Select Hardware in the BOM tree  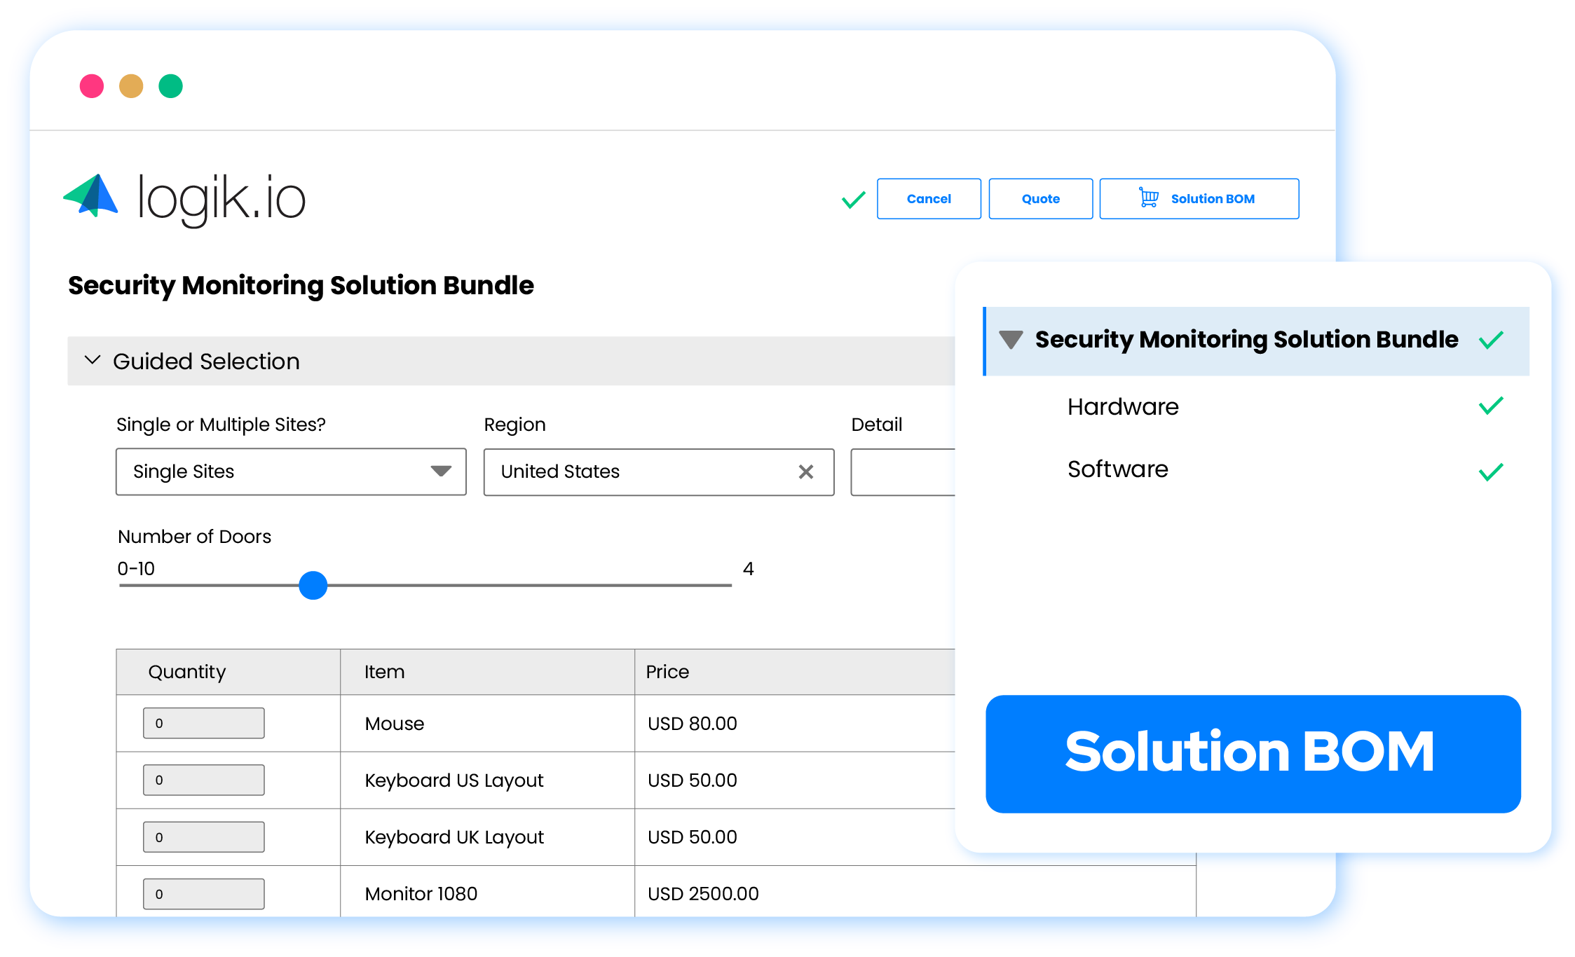(1122, 406)
